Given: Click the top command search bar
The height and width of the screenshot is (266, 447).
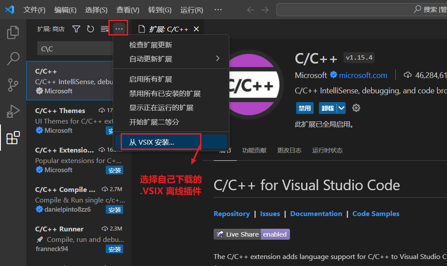Looking at the screenshot, I should (361, 10).
